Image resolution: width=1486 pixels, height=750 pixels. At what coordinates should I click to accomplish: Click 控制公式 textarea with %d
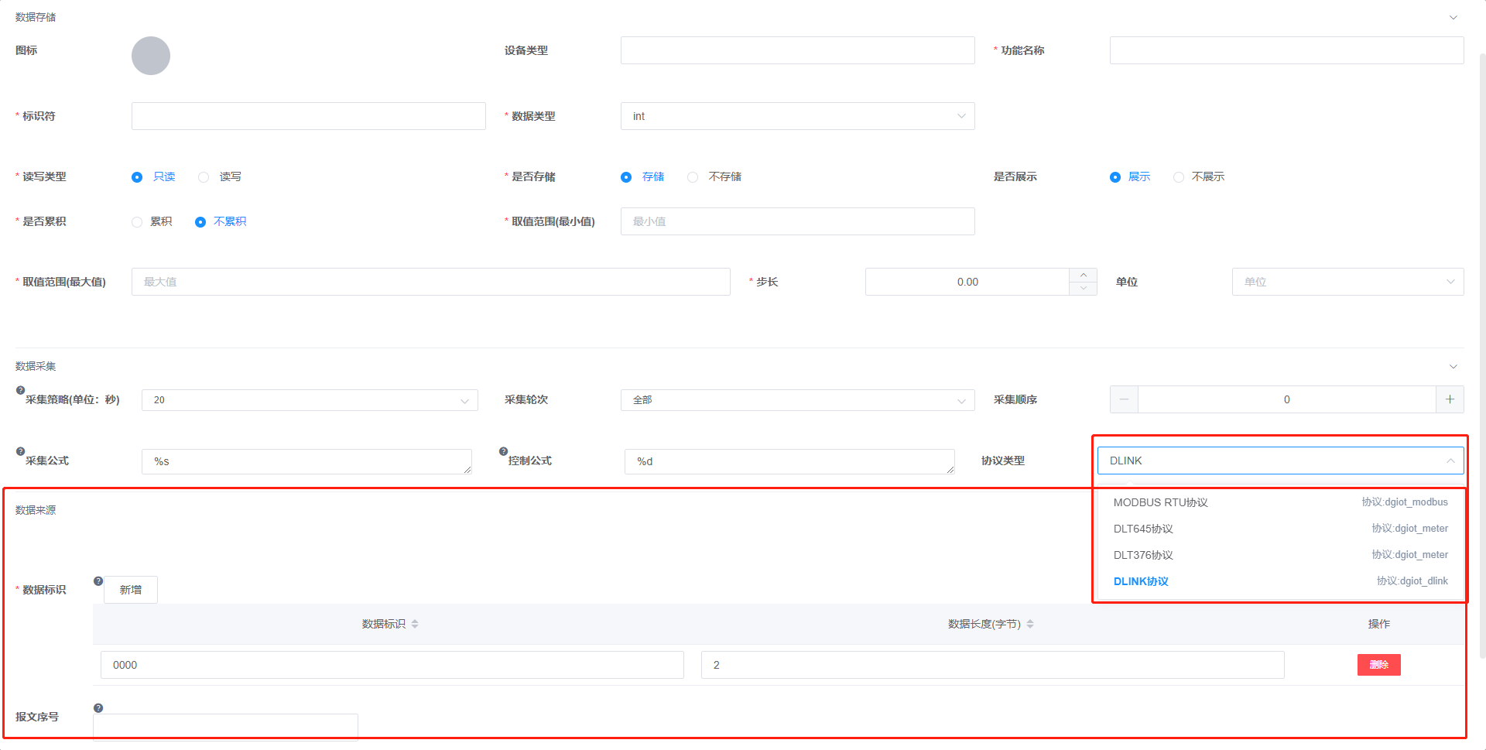(789, 461)
